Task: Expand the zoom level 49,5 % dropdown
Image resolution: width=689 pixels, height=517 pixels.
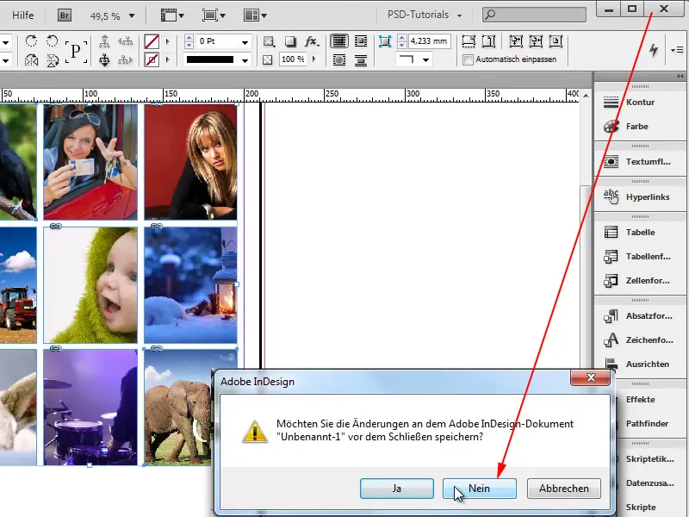Action: click(x=132, y=16)
